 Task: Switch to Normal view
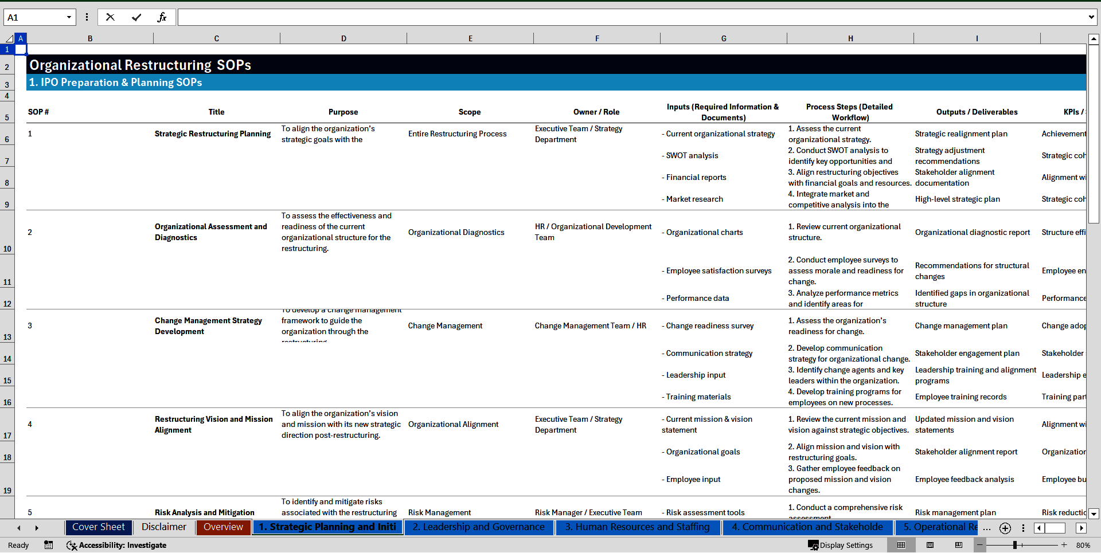coord(901,545)
